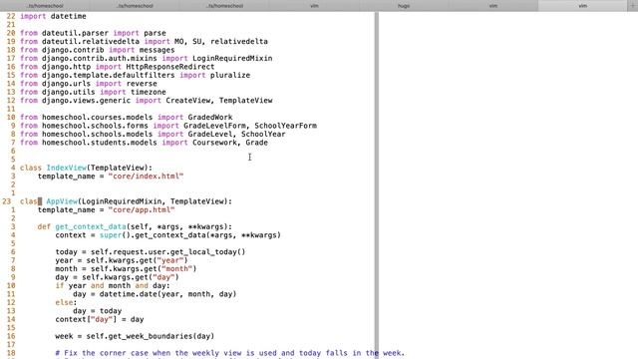The height and width of the screenshot is (359, 638).
Task: Open the vim tab left of hugo
Action: click(314, 6)
